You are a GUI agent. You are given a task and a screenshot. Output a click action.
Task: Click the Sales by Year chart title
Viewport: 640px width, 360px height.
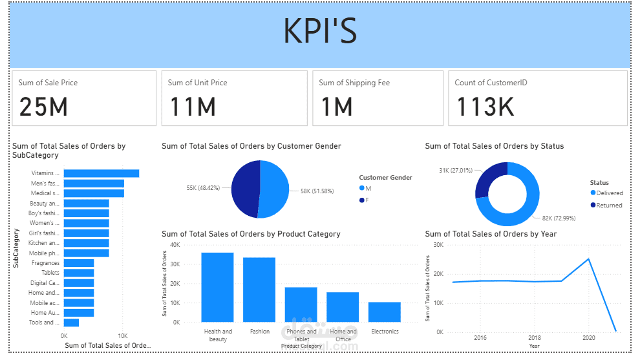491,234
